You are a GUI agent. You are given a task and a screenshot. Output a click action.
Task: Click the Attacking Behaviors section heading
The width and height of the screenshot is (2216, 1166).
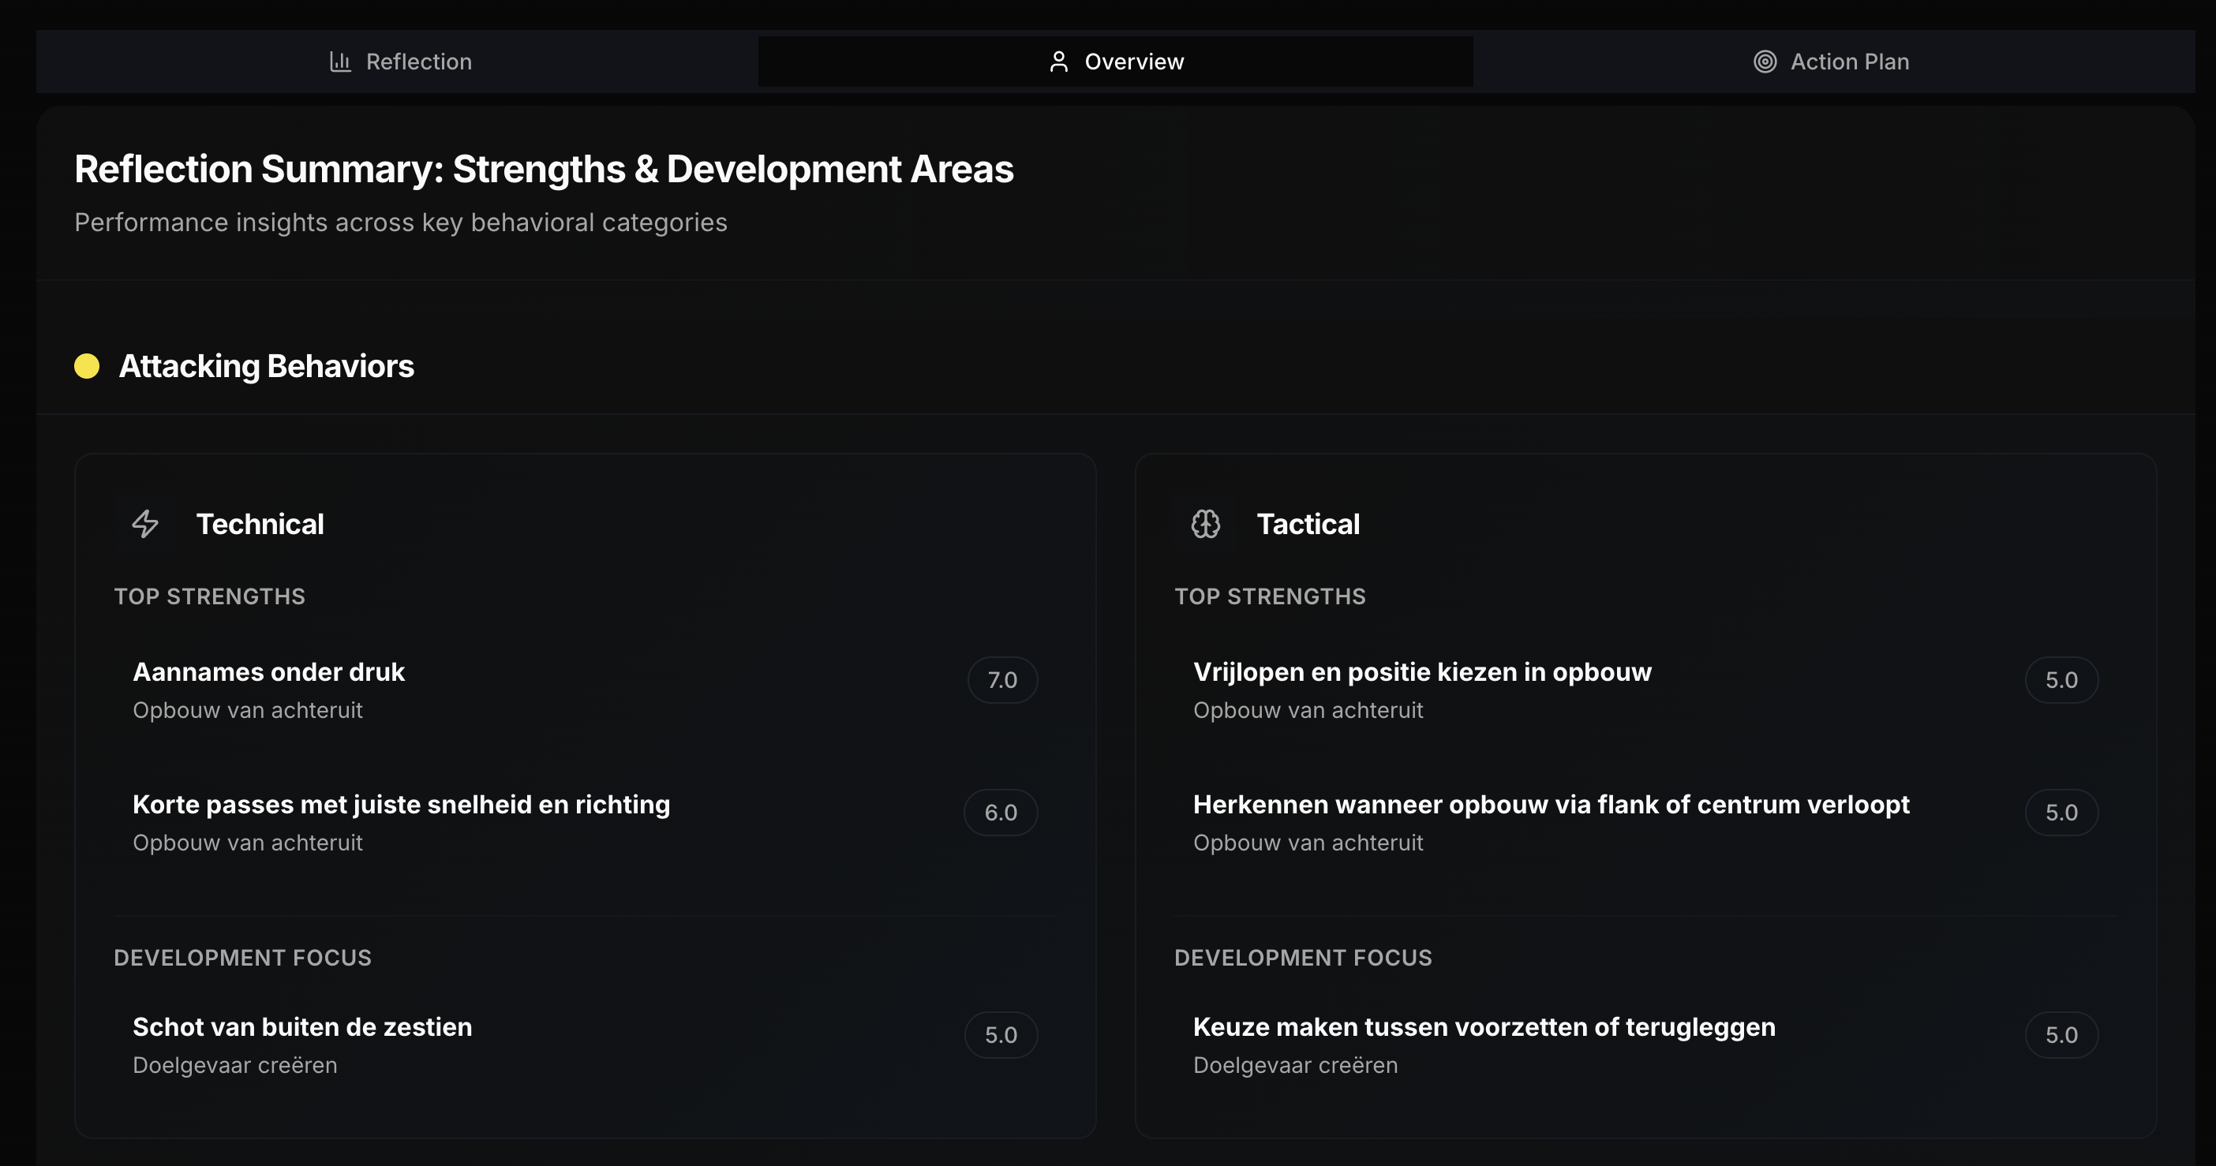(x=267, y=366)
